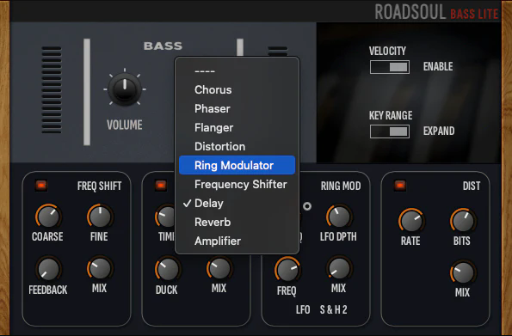Click the delay Time knob
This screenshot has width=512, height=336.
(166, 217)
